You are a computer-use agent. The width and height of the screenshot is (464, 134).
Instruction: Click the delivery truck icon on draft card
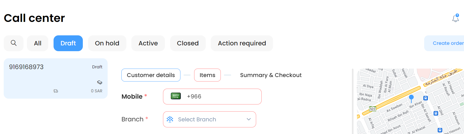(56, 91)
